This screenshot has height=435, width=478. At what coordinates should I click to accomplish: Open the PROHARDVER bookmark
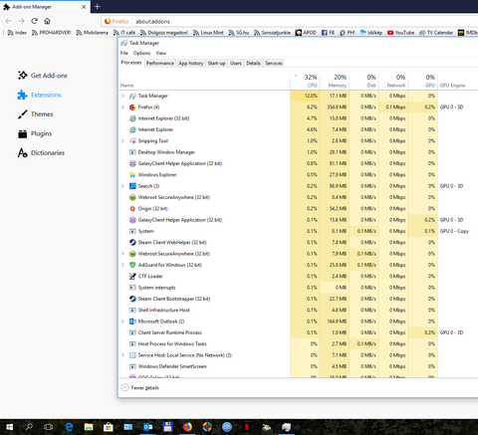click(x=52, y=33)
